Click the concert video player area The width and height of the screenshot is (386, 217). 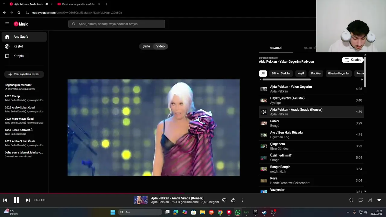153,128
